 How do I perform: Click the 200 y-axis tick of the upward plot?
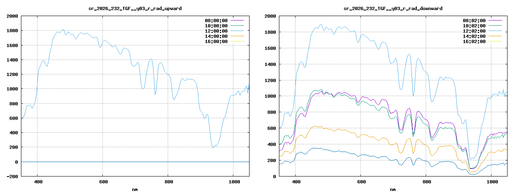[x=14, y=147]
